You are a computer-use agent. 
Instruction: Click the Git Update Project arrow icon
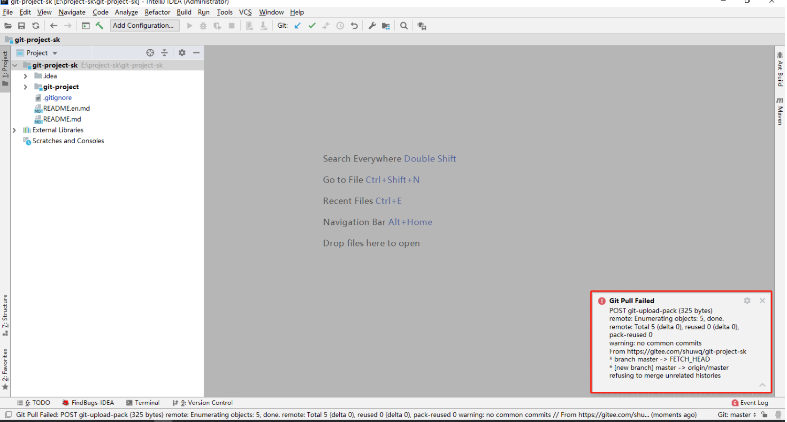[x=298, y=26]
